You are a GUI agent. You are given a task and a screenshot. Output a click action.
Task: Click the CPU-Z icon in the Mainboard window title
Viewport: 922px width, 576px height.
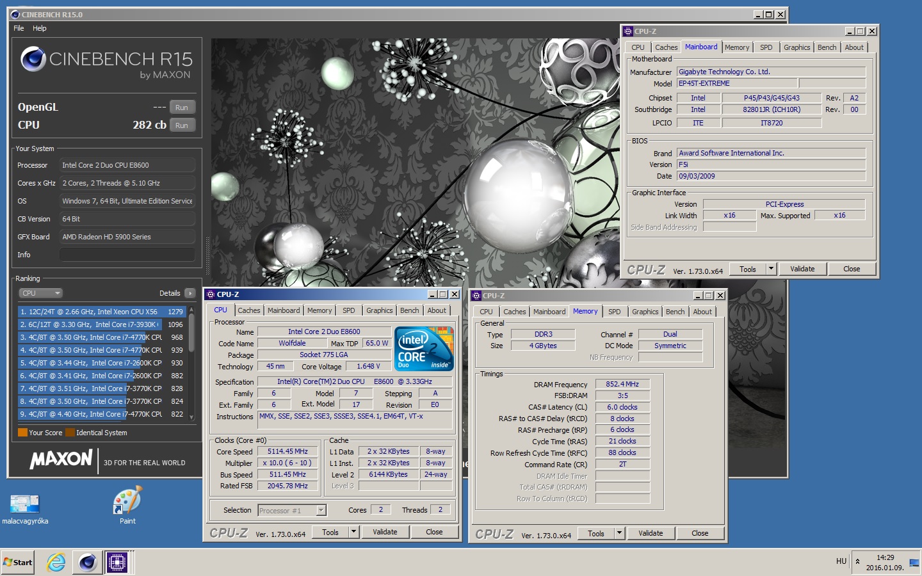pos(629,31)
